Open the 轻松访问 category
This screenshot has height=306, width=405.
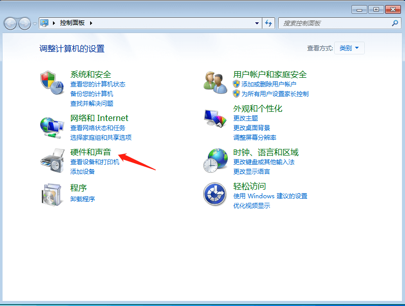[250, 186]
